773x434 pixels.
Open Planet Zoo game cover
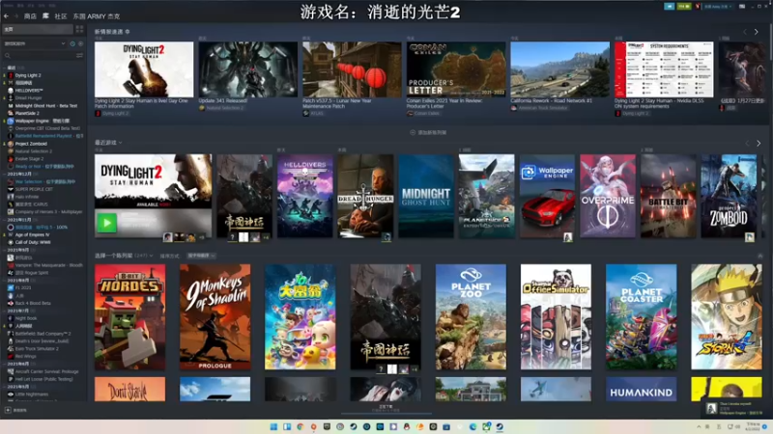(471, 317)
